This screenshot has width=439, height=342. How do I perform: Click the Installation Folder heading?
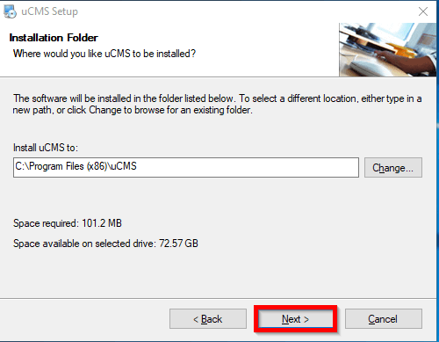[x=54, y=38]
